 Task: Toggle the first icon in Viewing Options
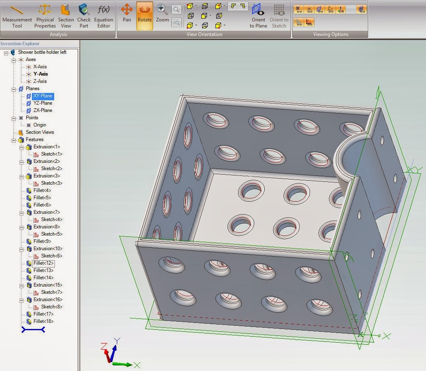click(299, 9)
